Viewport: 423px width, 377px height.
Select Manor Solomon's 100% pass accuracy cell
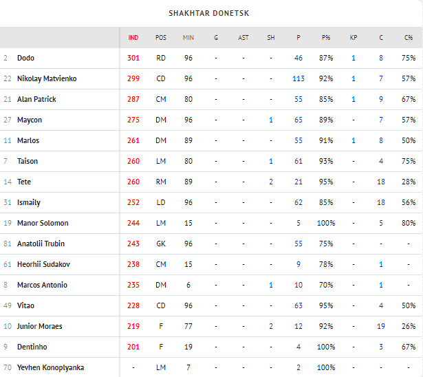pos(326,223)
